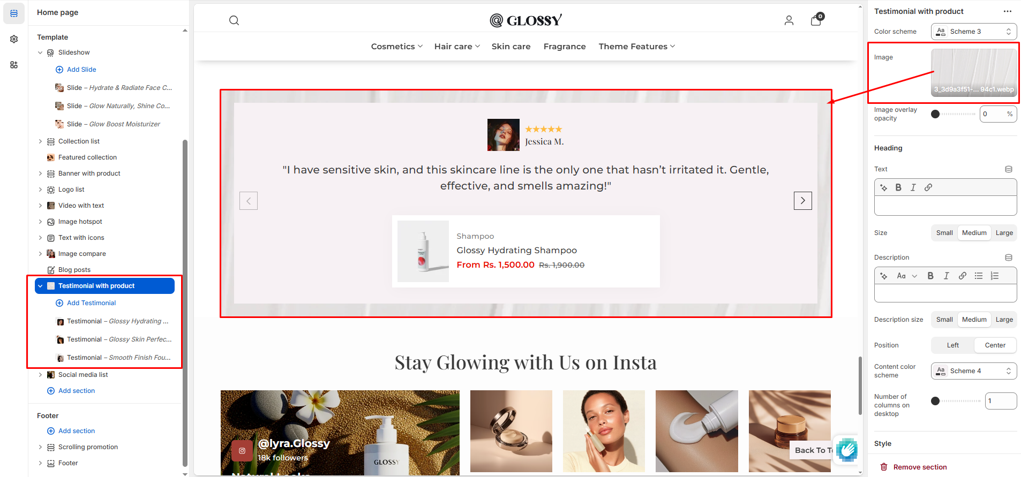1021x477 pixels.
Task: Open the section more options ellipsis
Action: point(1008,11)
